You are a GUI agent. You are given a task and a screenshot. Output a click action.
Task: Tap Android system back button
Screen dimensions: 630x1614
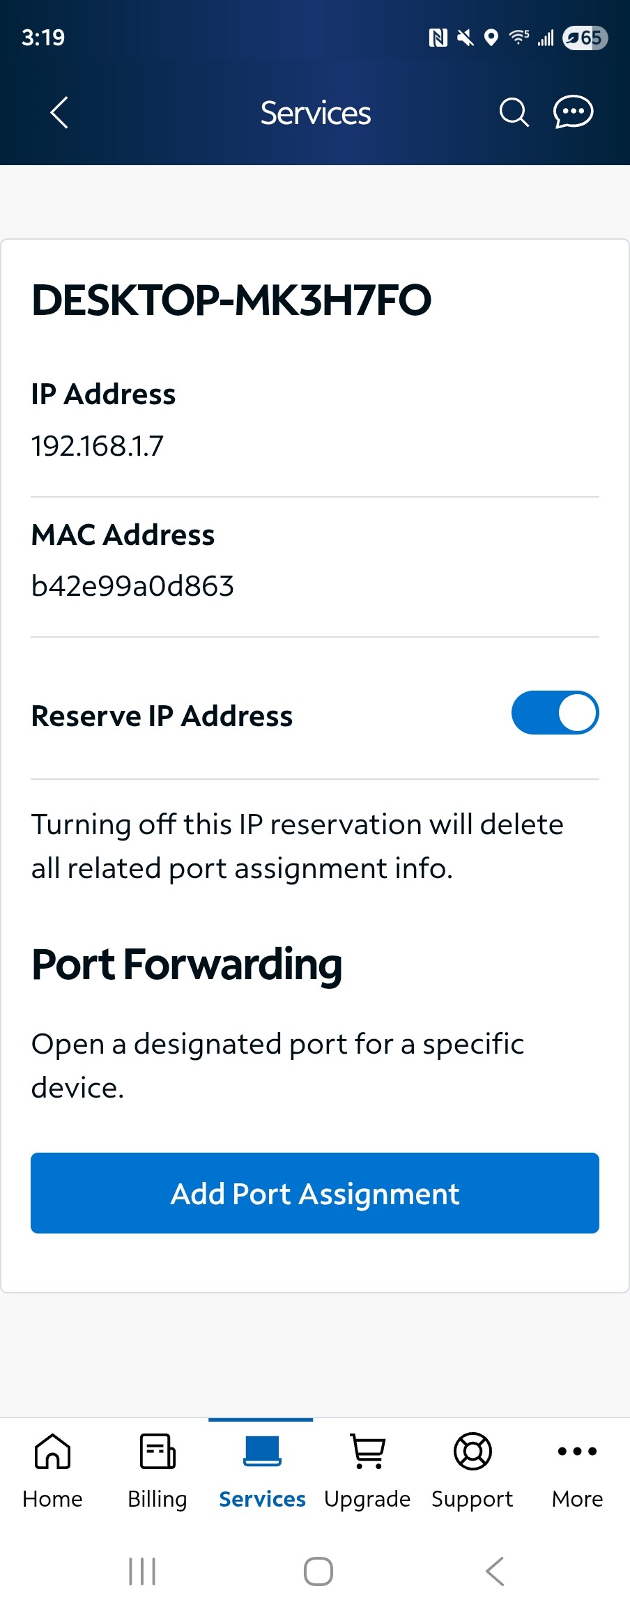tap(494, 1571)
